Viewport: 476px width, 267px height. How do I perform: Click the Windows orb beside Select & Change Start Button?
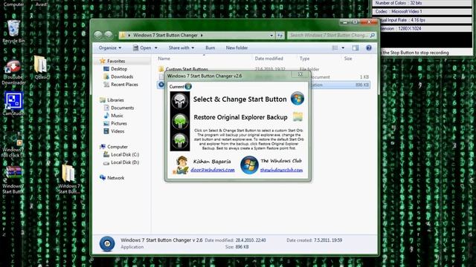[x=297, y=99]
